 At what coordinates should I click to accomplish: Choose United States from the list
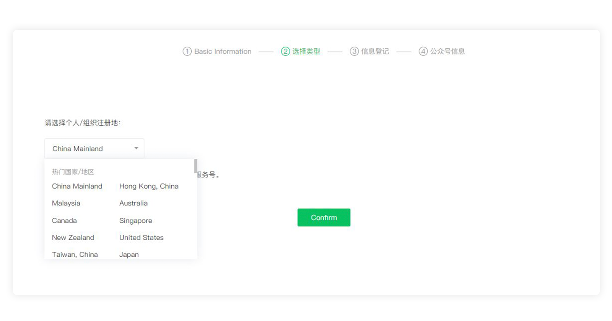point(142,238)
